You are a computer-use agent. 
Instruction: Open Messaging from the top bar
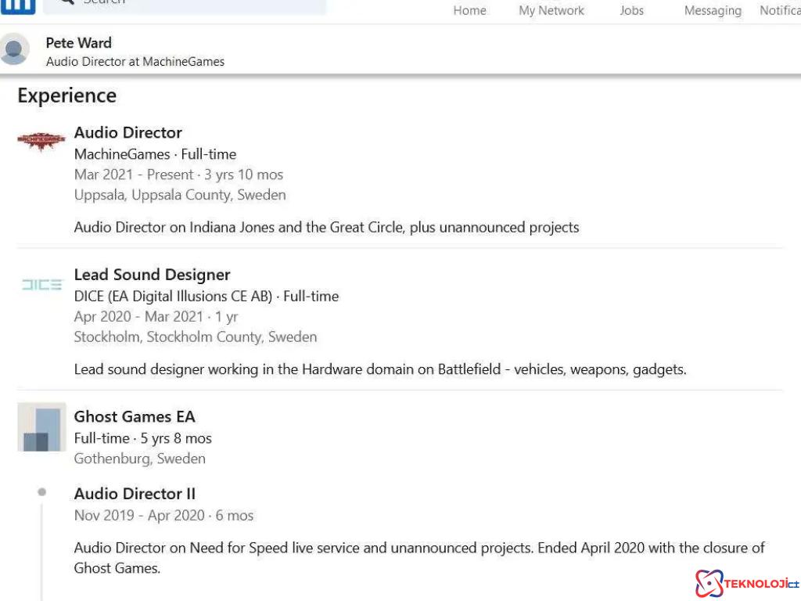coord(713,10)
